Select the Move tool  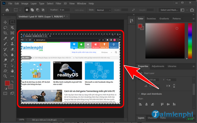(x=5, y=22)
